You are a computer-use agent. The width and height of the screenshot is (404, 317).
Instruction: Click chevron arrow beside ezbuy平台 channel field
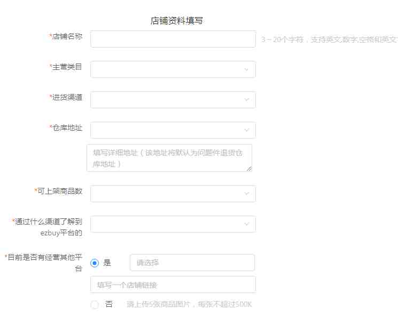point(246,224)
